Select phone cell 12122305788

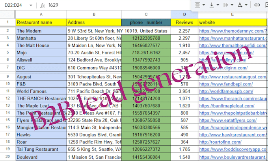146,38
